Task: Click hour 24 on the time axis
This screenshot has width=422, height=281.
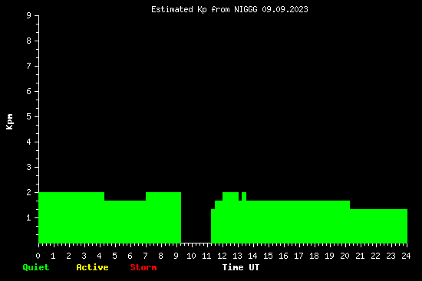Action: coord(406,256)
